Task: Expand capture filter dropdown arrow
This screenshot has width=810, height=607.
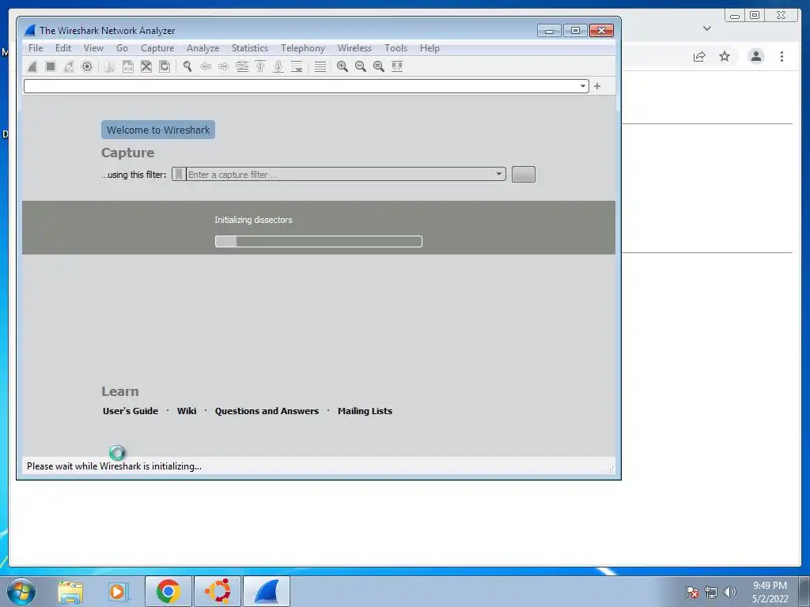Action: click(x=499, y=174)
